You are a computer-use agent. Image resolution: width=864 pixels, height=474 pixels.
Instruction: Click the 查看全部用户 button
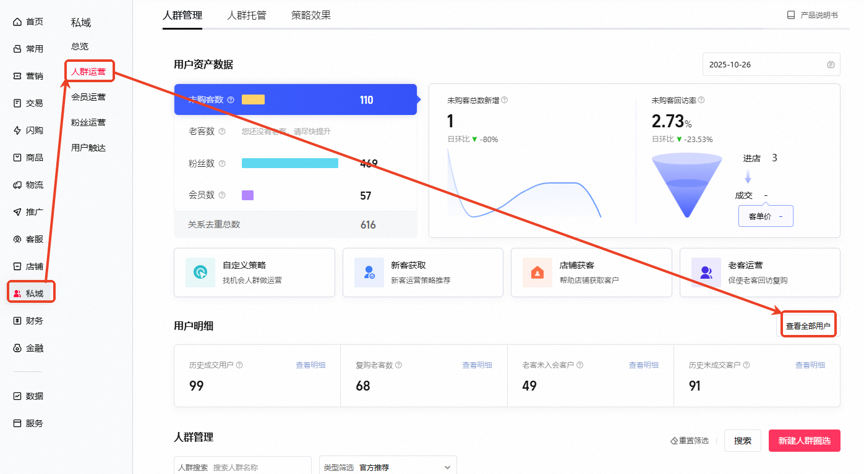808,326
